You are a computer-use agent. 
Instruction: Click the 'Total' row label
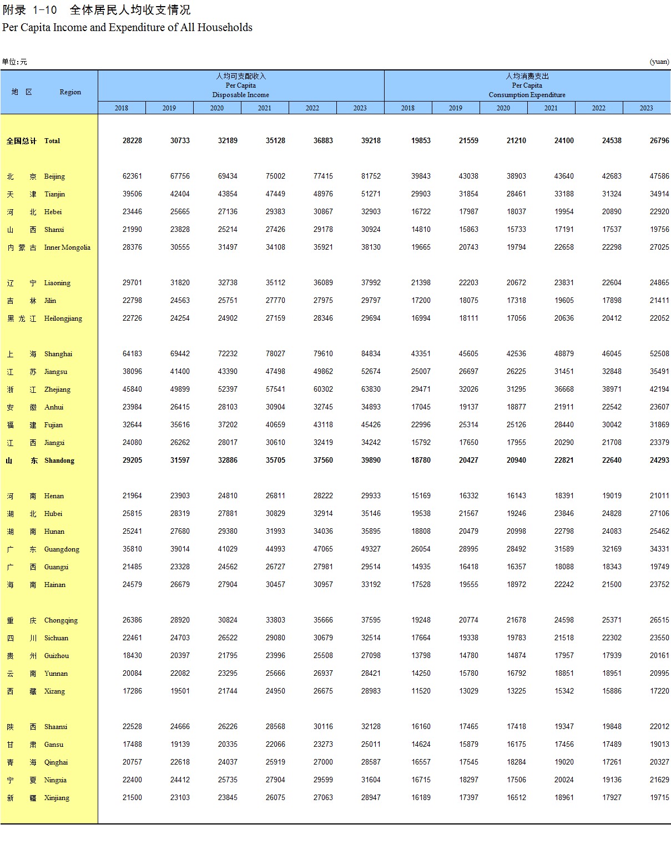point(52,141)
